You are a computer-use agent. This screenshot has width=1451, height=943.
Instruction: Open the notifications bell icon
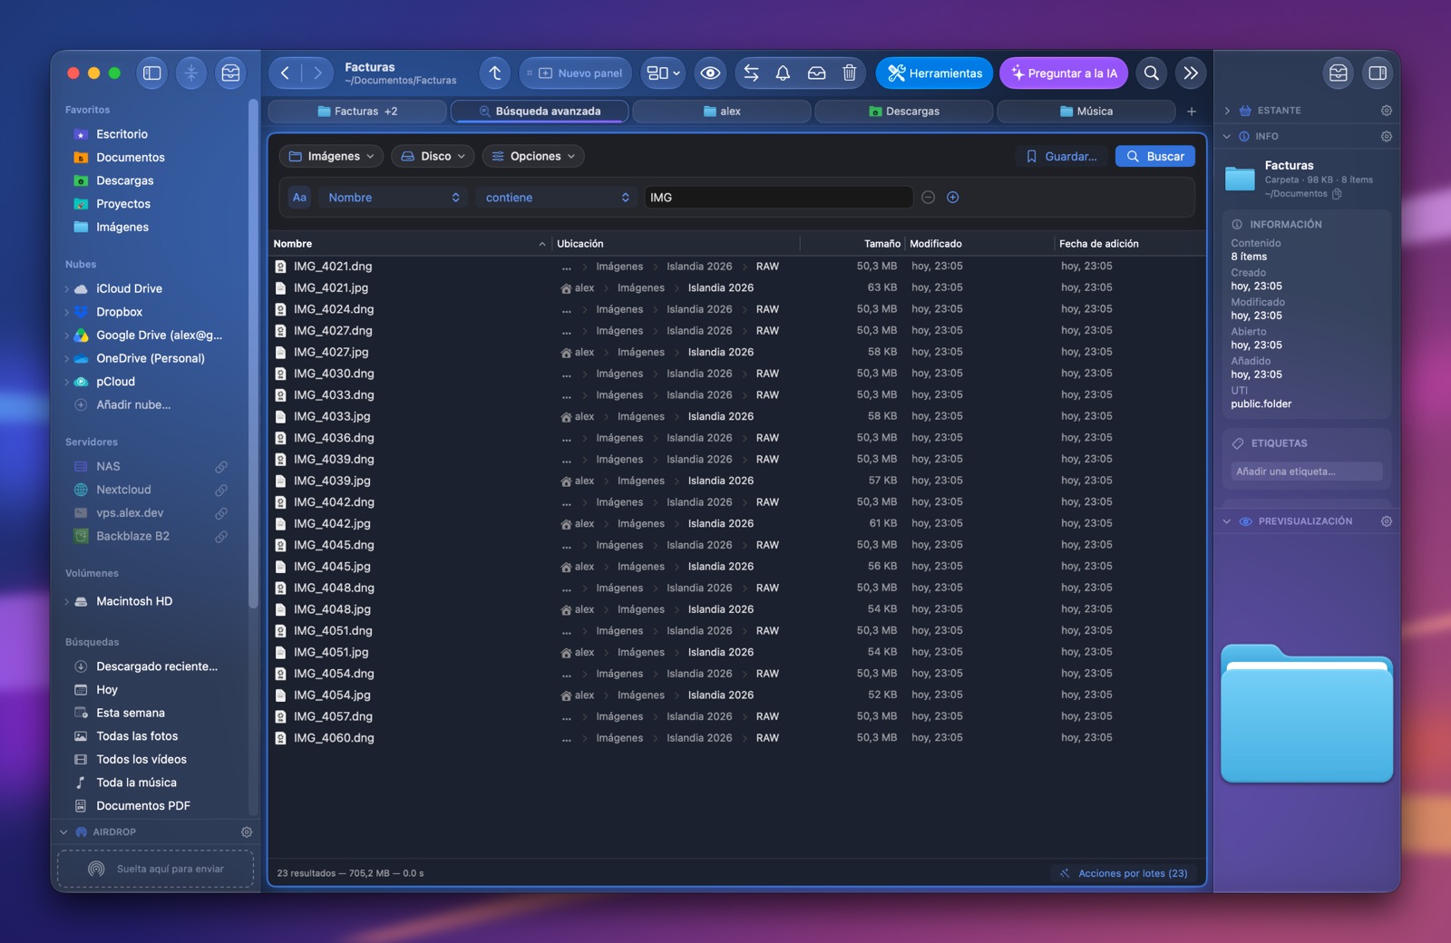coord(783,73)
